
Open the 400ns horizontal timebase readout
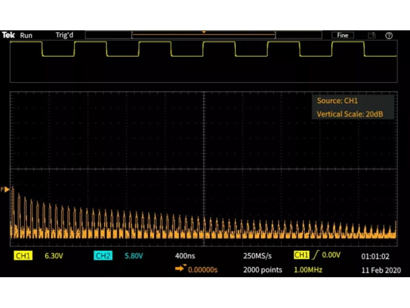coord(185,256)
